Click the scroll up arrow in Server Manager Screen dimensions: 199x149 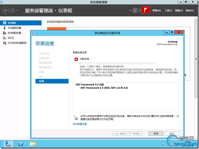(196, 18)
